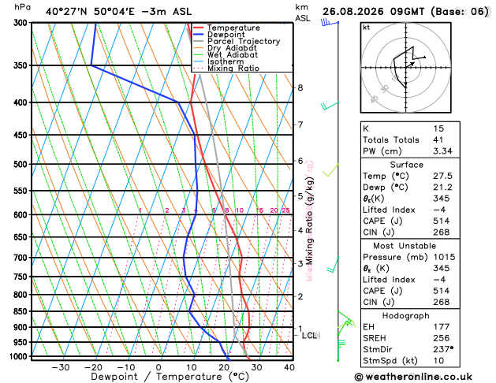Click CAPE (J) under Surface section
Image resolution: width=496 pixels, height=383 pixels.
tap(382, 221)
